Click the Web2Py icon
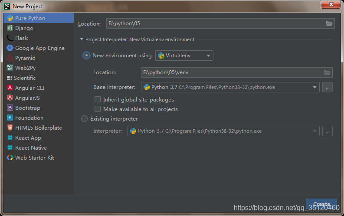344x216 pixels. [x=10, y=68]
